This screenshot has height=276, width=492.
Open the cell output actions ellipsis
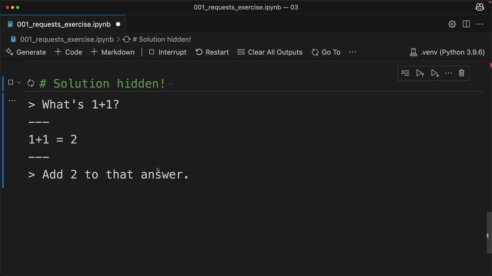(12, 101)
